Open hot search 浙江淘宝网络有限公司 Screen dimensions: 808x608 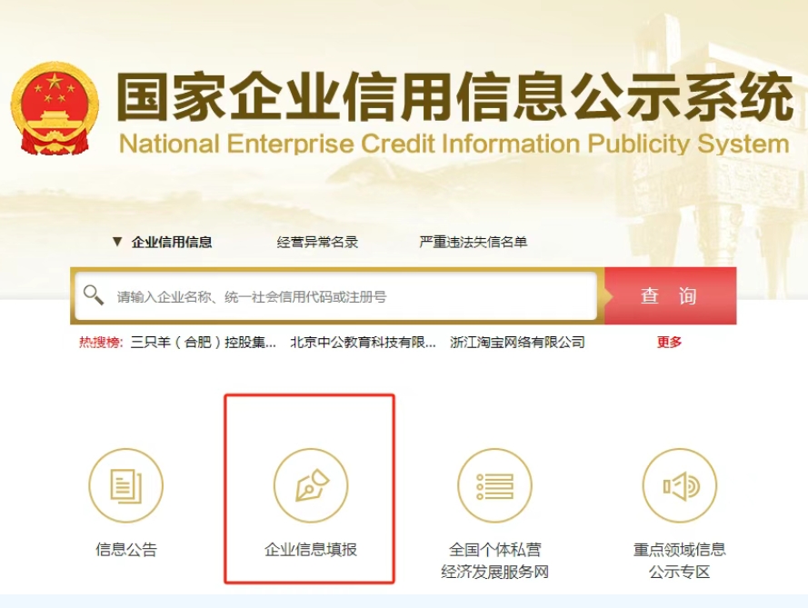pos(517,342)
